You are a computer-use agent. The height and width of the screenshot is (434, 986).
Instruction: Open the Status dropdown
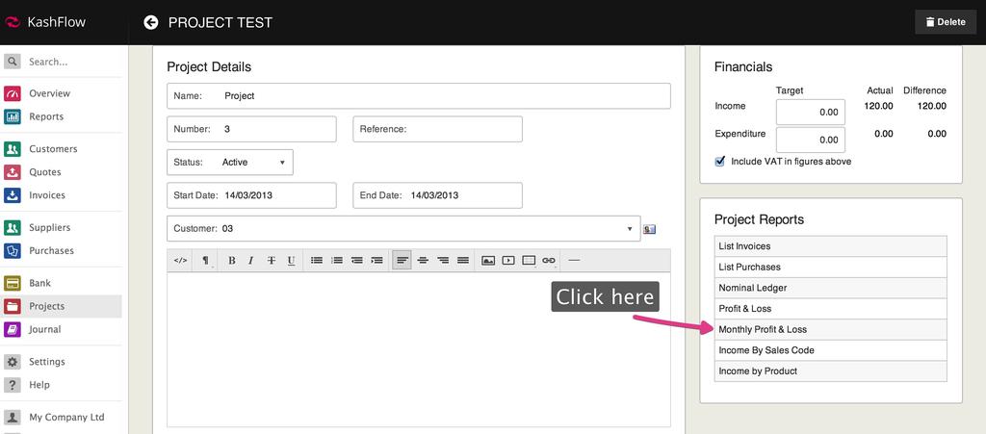pyautogui.click(x=230, y=163)
